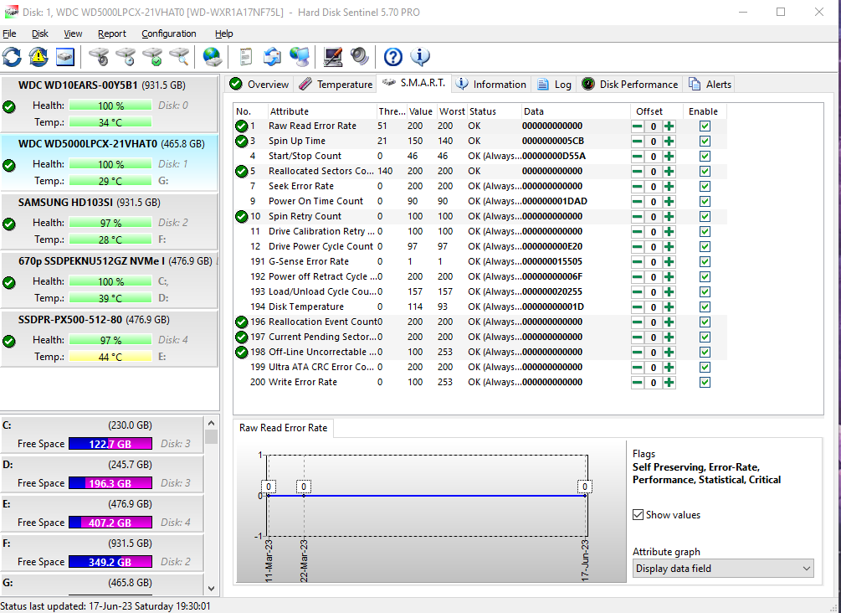Switch to the Log tab
Screen dimensions: 841x613
coord(555,85)
